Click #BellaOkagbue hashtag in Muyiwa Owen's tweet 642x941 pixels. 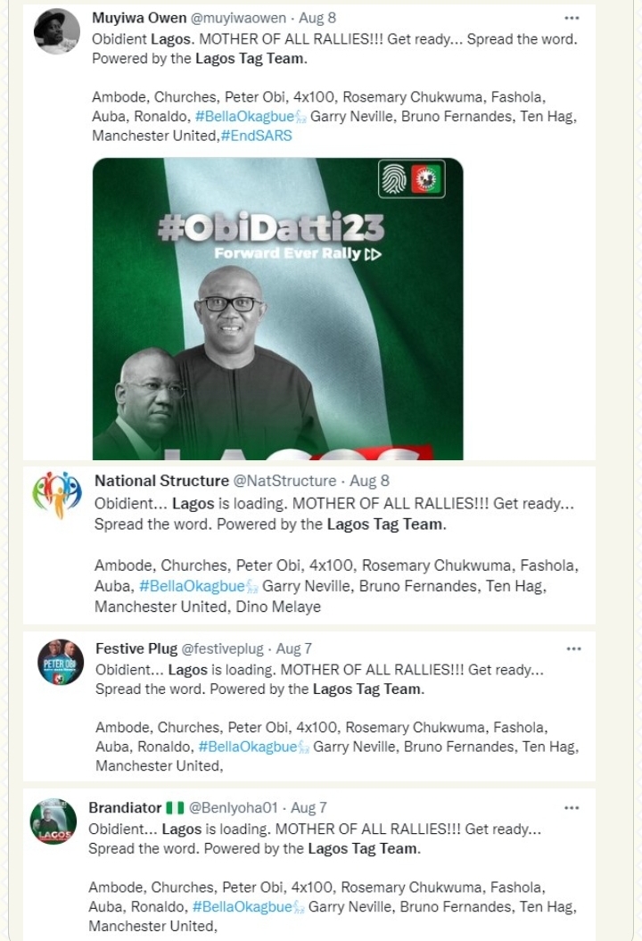(x=237, y=117)
